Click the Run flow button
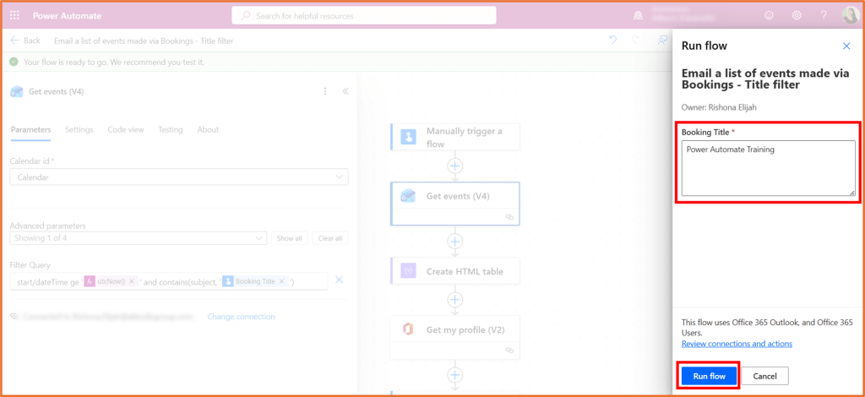This screenshot has height=397, width=865. (x=710, y=376)
